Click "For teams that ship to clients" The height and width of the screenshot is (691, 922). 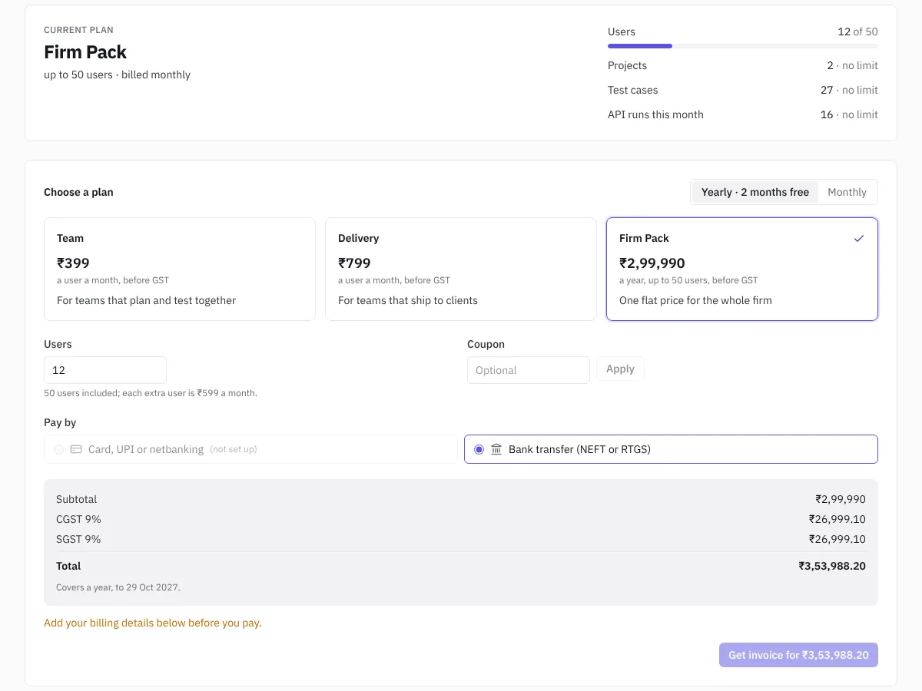[408, 300]
